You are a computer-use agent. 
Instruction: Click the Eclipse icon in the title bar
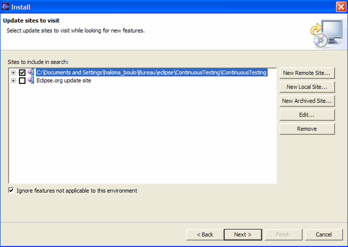click(6, 6)
